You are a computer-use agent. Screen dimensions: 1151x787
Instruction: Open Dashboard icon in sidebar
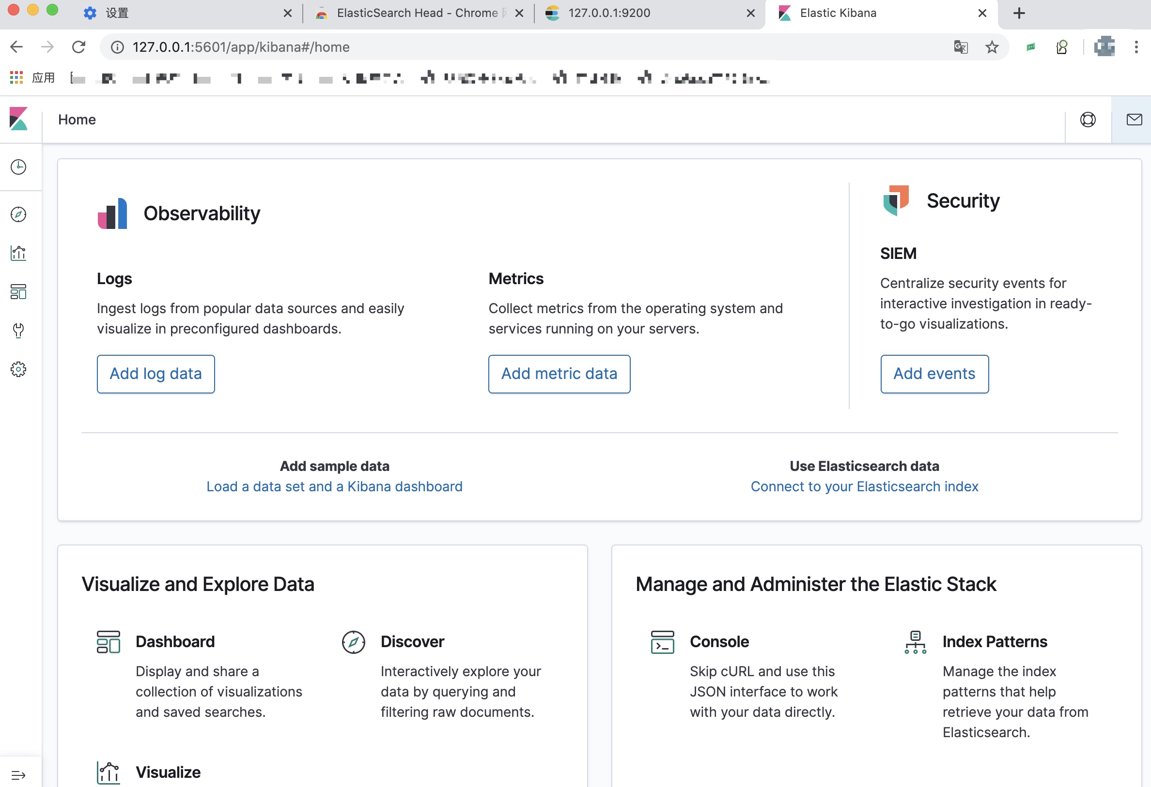(18, 291)
